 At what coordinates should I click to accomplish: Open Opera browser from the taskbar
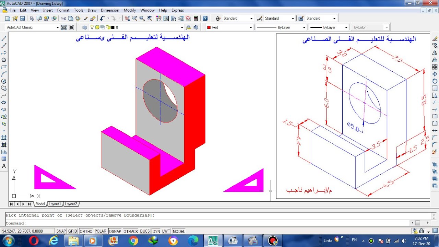[34, 241]
